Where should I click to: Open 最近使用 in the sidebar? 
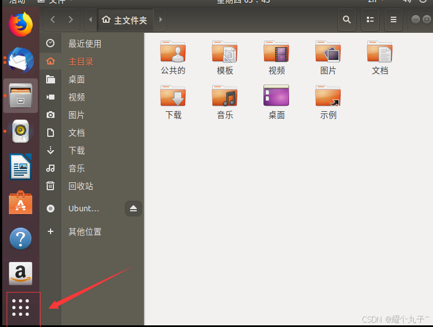[92, 43]
